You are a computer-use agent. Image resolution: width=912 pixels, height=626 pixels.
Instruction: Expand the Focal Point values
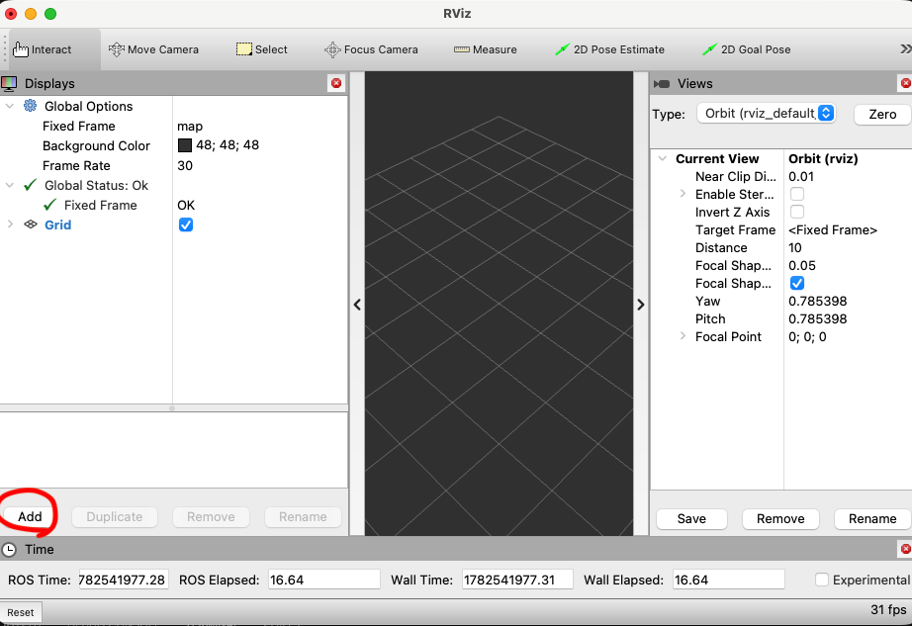click(x=683, y=336)
